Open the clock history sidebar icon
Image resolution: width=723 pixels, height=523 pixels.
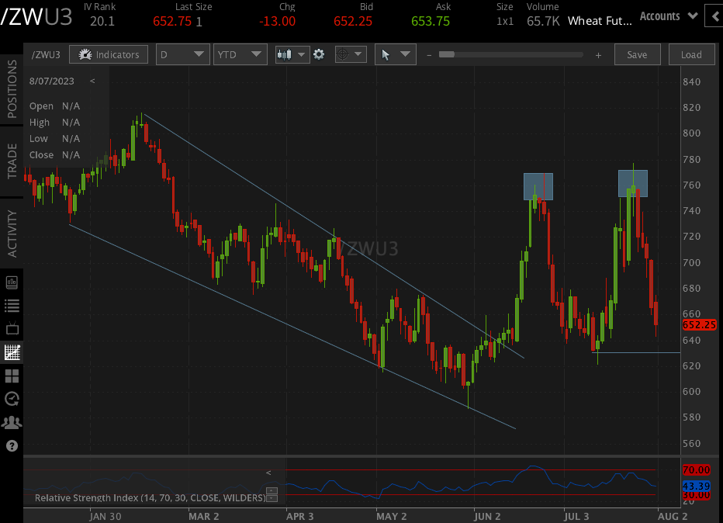[x=12, y=399]
